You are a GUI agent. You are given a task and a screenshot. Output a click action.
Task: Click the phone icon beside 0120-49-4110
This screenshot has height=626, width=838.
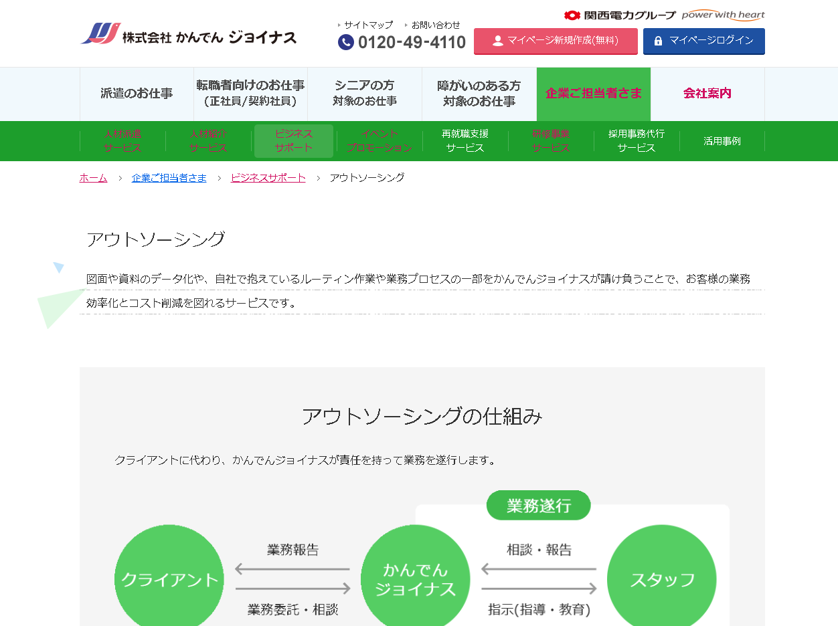pos(346,43)
